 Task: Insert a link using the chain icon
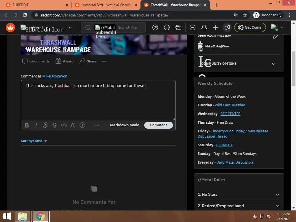tap(45, 125)
